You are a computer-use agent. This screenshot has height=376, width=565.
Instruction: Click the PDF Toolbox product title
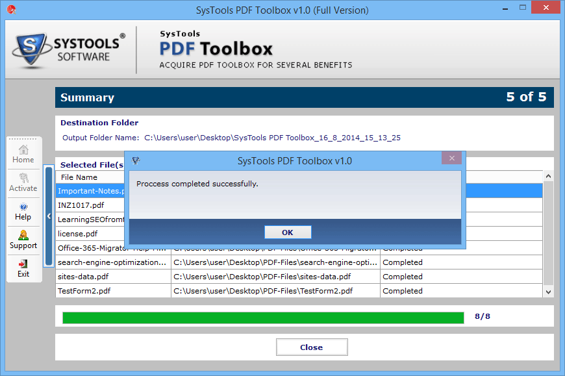pyautogui.click(x=216, y=49)
